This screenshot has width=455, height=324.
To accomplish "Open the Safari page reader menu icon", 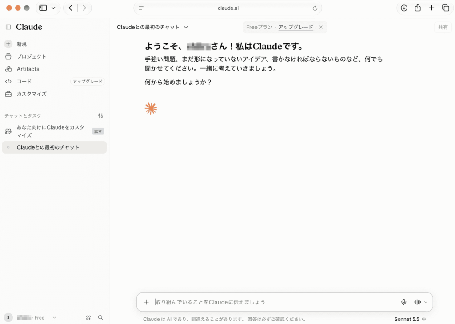I will click(x=141, y=8).
